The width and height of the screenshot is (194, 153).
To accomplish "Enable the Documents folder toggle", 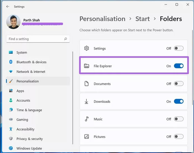I will pyautogui.click(x=178, y=84).
